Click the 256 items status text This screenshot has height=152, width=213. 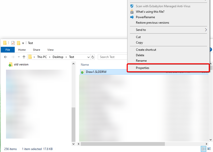click(x=10, y=149)
